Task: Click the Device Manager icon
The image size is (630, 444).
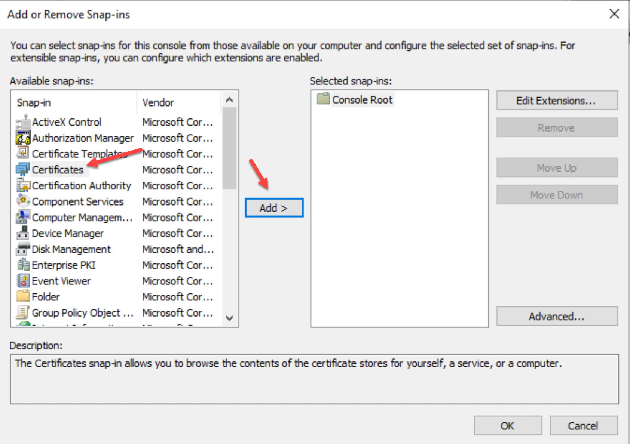Action: point(23,233)
